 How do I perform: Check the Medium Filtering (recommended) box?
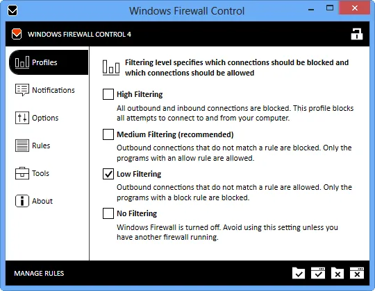tap(108, 134)
